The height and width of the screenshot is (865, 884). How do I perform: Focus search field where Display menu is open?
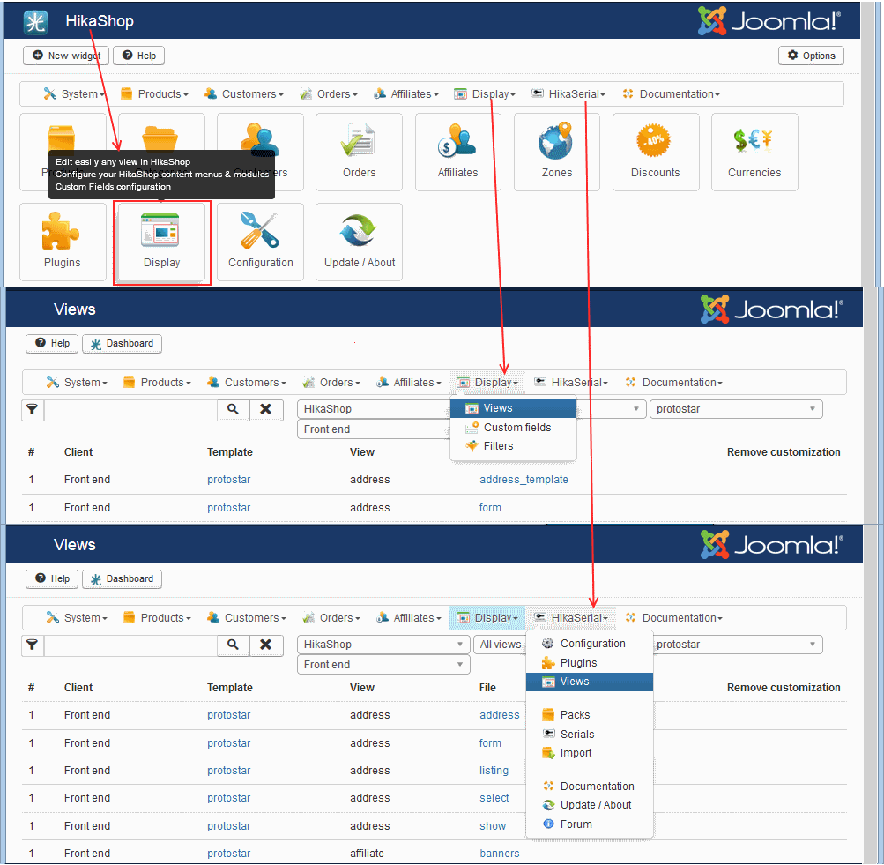pyautogui.click(x=130, y=409)
